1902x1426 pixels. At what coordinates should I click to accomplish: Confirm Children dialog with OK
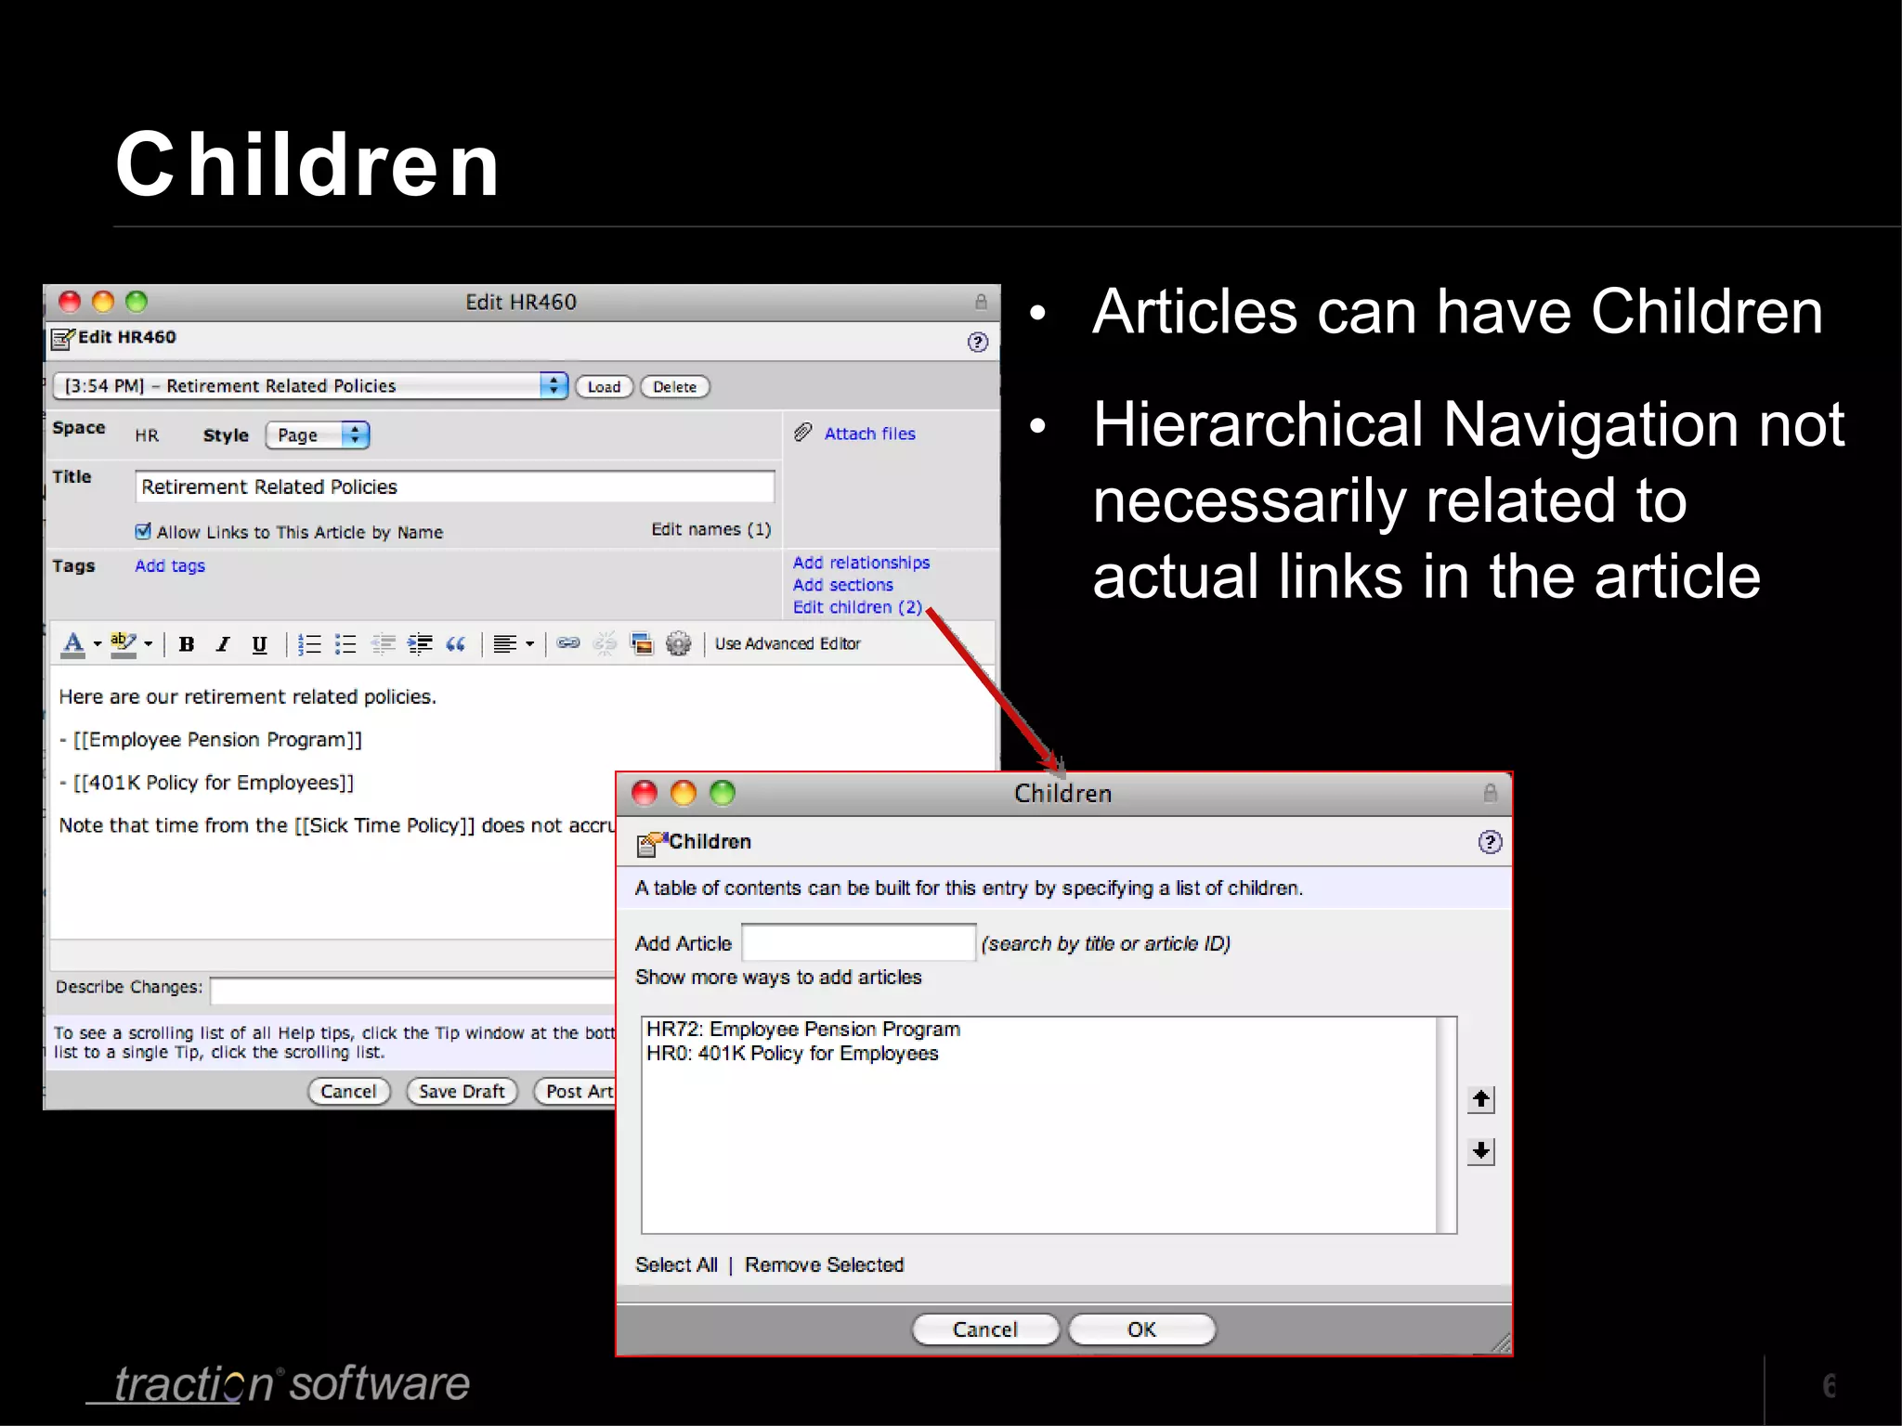pos(1141,1329)
